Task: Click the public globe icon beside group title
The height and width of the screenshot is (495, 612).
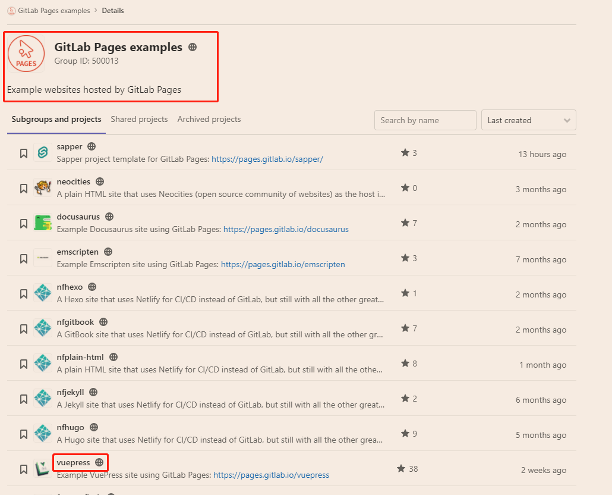Action: 193,47
